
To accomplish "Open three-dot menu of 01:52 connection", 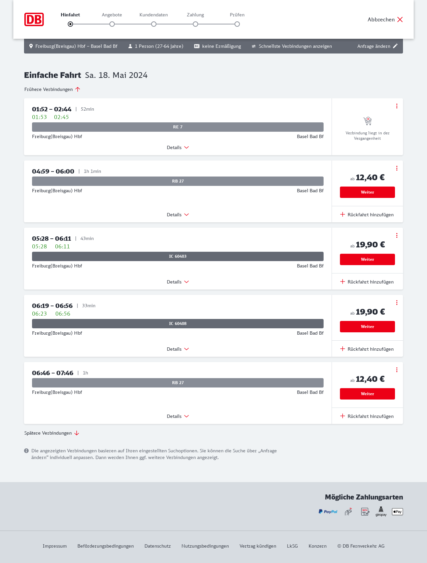I will pyautogui.click(x=397, y=106).
